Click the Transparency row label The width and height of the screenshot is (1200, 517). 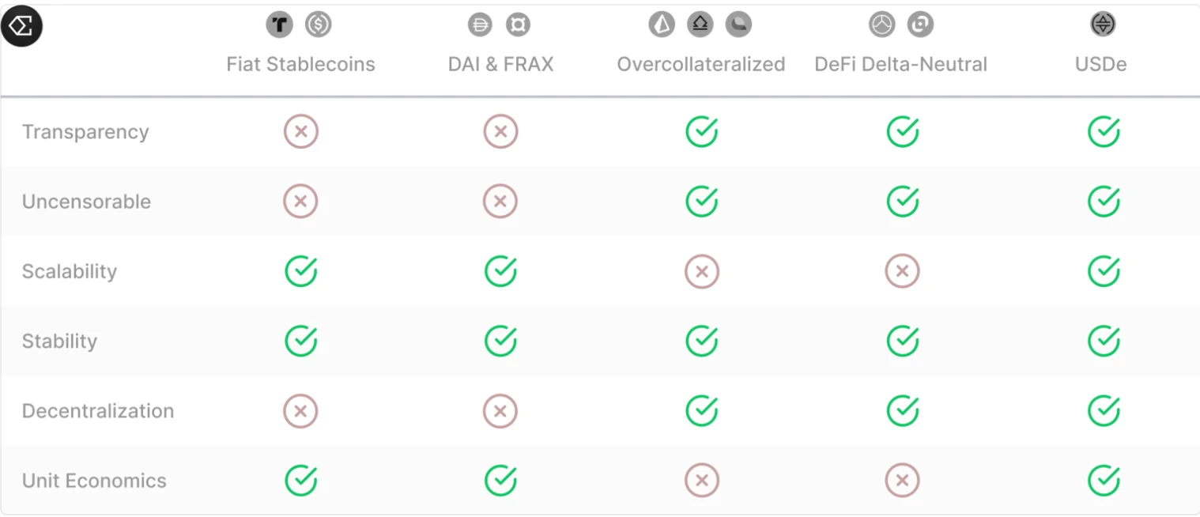[x=85, y=132]
